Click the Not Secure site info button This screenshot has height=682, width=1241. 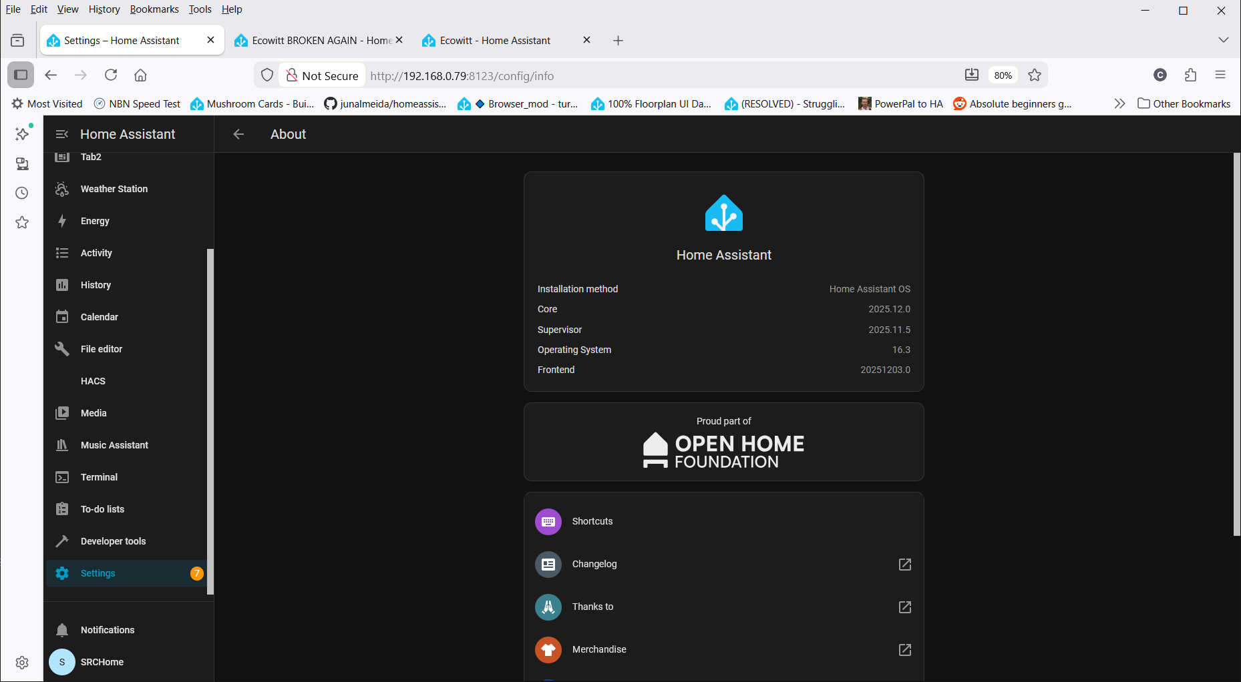tap(323, 75)
